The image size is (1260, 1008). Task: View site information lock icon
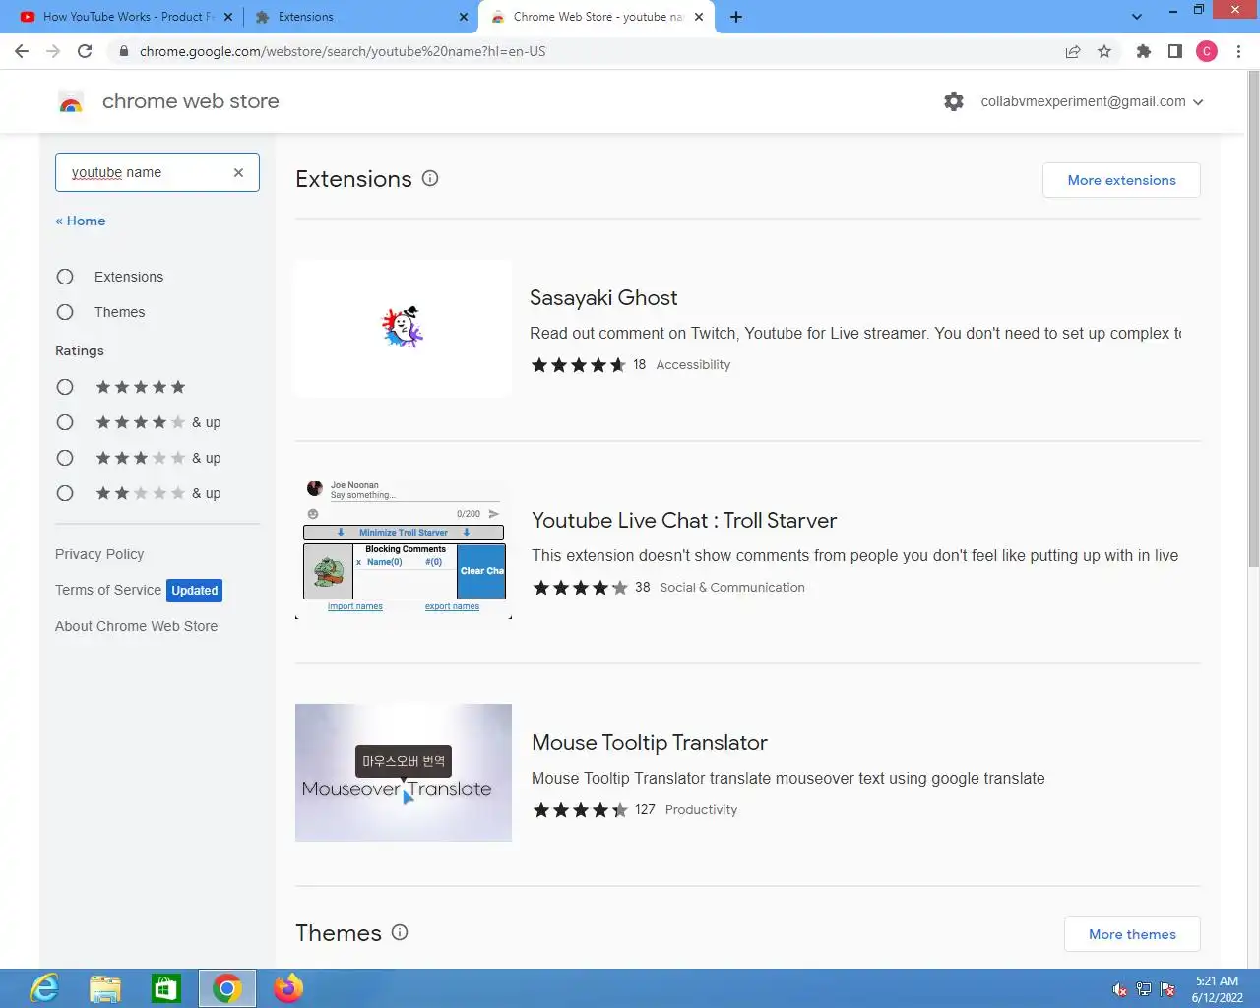click(123, 51)
